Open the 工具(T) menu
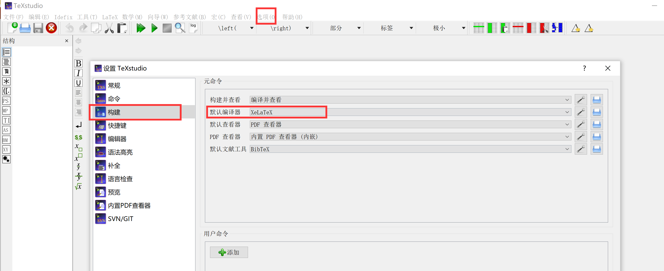 pos(87,17)
